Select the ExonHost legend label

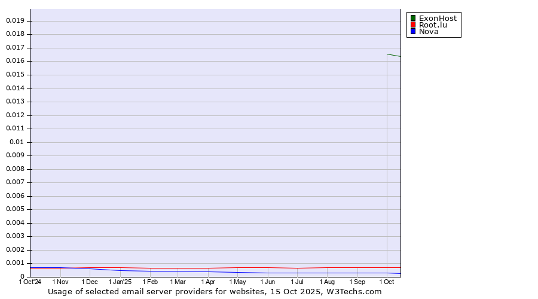tap(438, 19)
